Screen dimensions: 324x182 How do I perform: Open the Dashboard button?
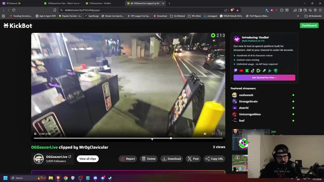coord(309,26)
